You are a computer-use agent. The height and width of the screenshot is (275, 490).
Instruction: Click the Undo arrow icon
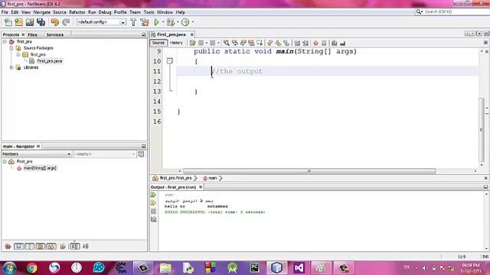[54, 22]
